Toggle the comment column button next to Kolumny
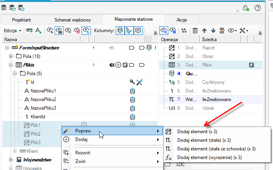Viewport: 273px width, 170px height. point(138,31)
